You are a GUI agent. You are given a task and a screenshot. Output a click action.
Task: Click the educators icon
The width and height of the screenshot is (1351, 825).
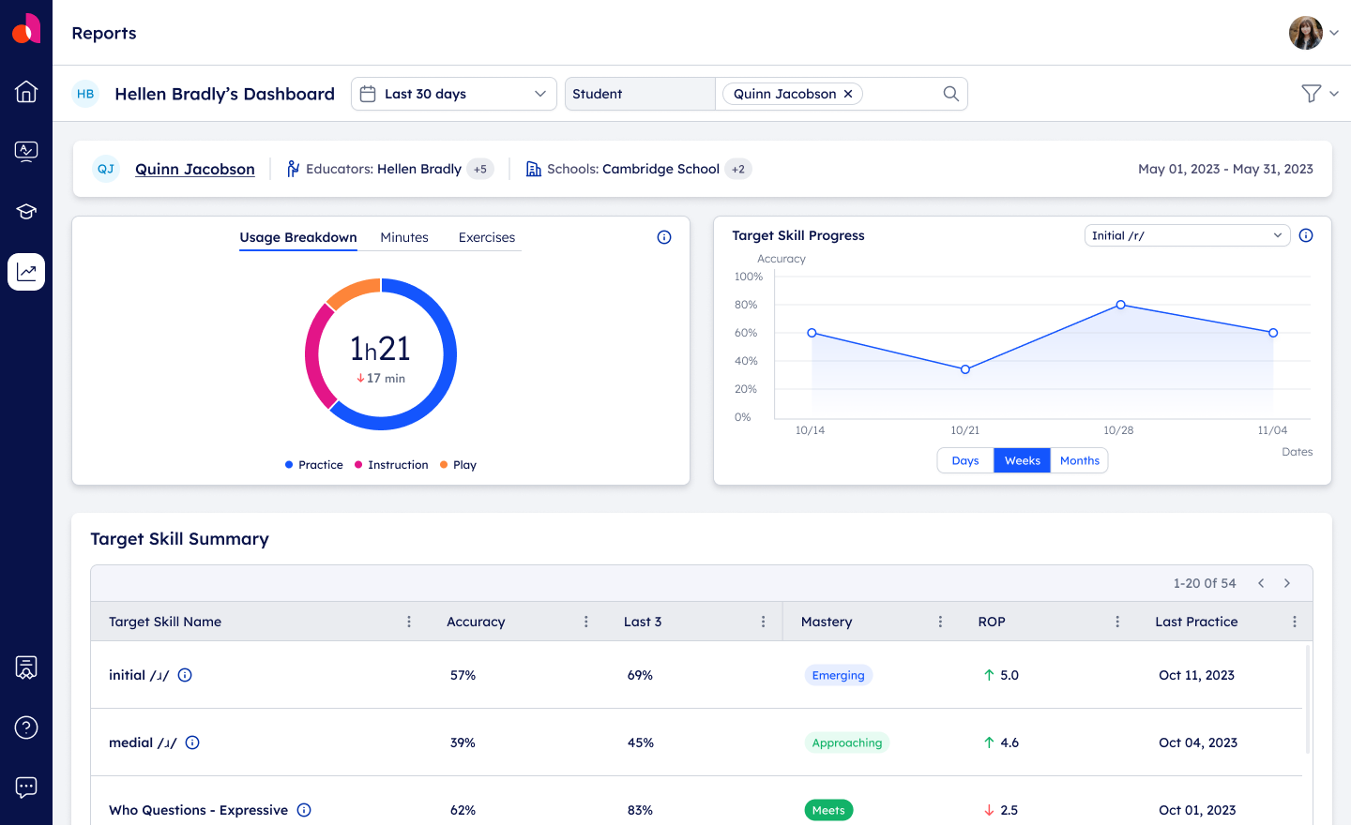294,169
